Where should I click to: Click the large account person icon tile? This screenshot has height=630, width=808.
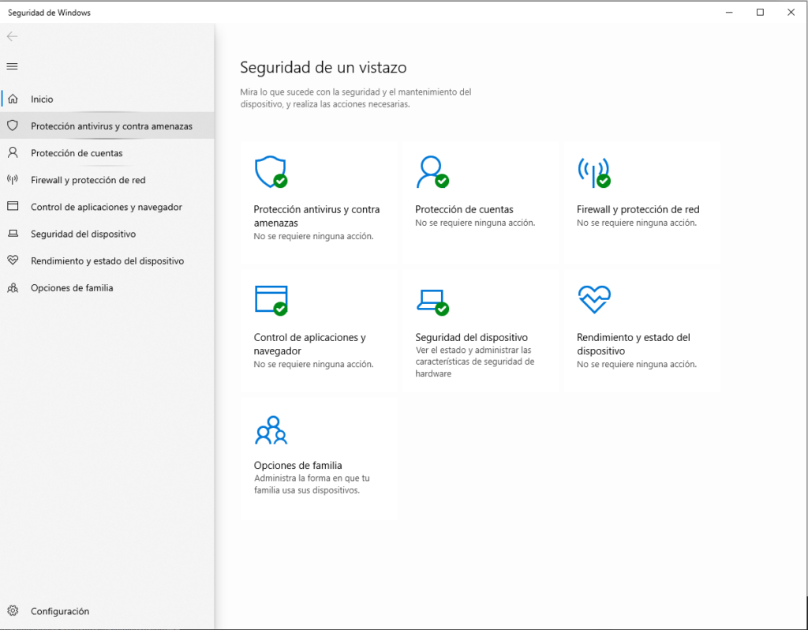point(432,171)
